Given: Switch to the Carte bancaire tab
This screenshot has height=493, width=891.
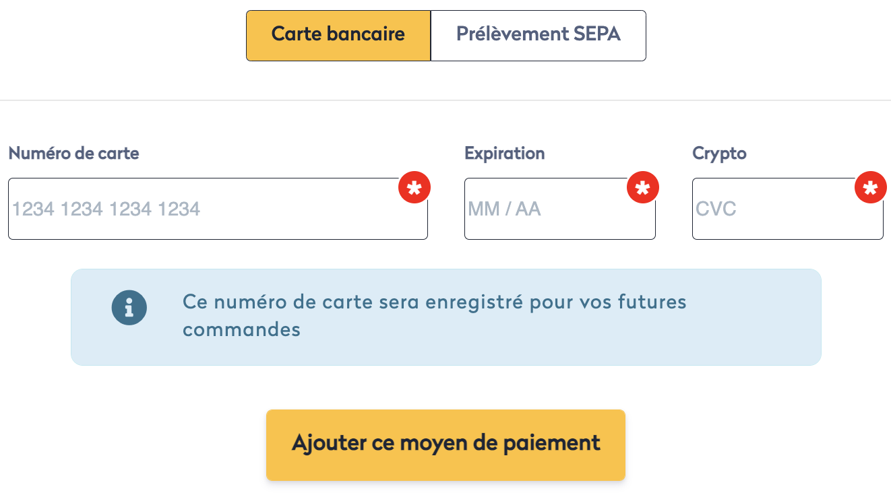Looking at the screenshot, I should tap(338, 35).
